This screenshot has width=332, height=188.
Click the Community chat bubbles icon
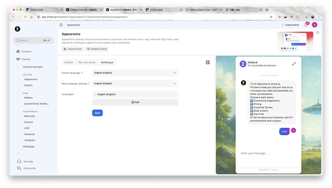click(x=19, y=168)
